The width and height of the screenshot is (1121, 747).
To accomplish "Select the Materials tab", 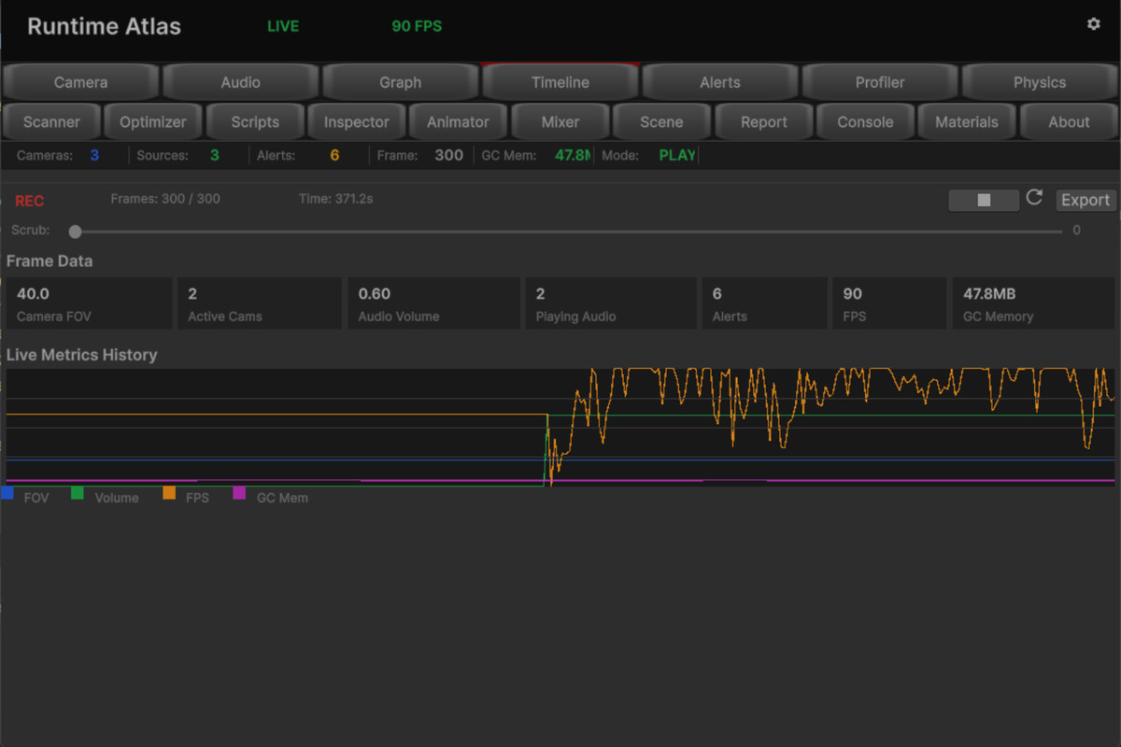I will (967, 121).
